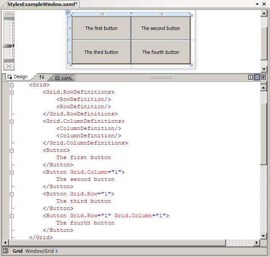Collapse the fourth Button outline node
This screenshot has height=257, width=270.
[12, 216]
